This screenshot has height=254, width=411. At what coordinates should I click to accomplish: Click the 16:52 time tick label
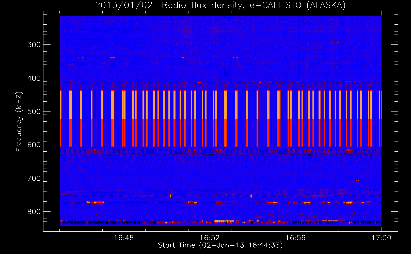pyautogui.click(x=210, y=238)
